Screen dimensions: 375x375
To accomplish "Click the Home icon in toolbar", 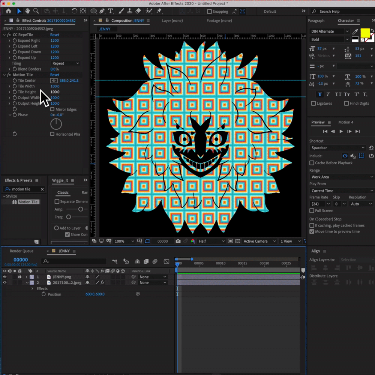I will (9, 11).
